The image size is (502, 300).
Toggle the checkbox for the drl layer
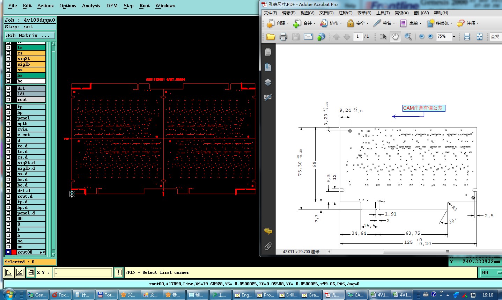[x=8, y=88]
